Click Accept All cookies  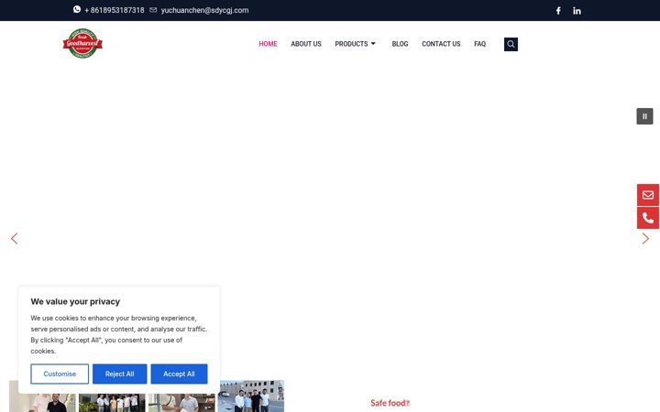tap(179, 374)
